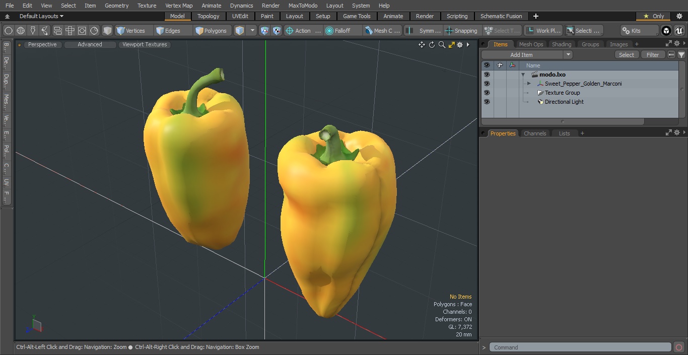
Task: Switch to the UVEdit layout tab
Action: pyautogui.click(x=240, y=16)
